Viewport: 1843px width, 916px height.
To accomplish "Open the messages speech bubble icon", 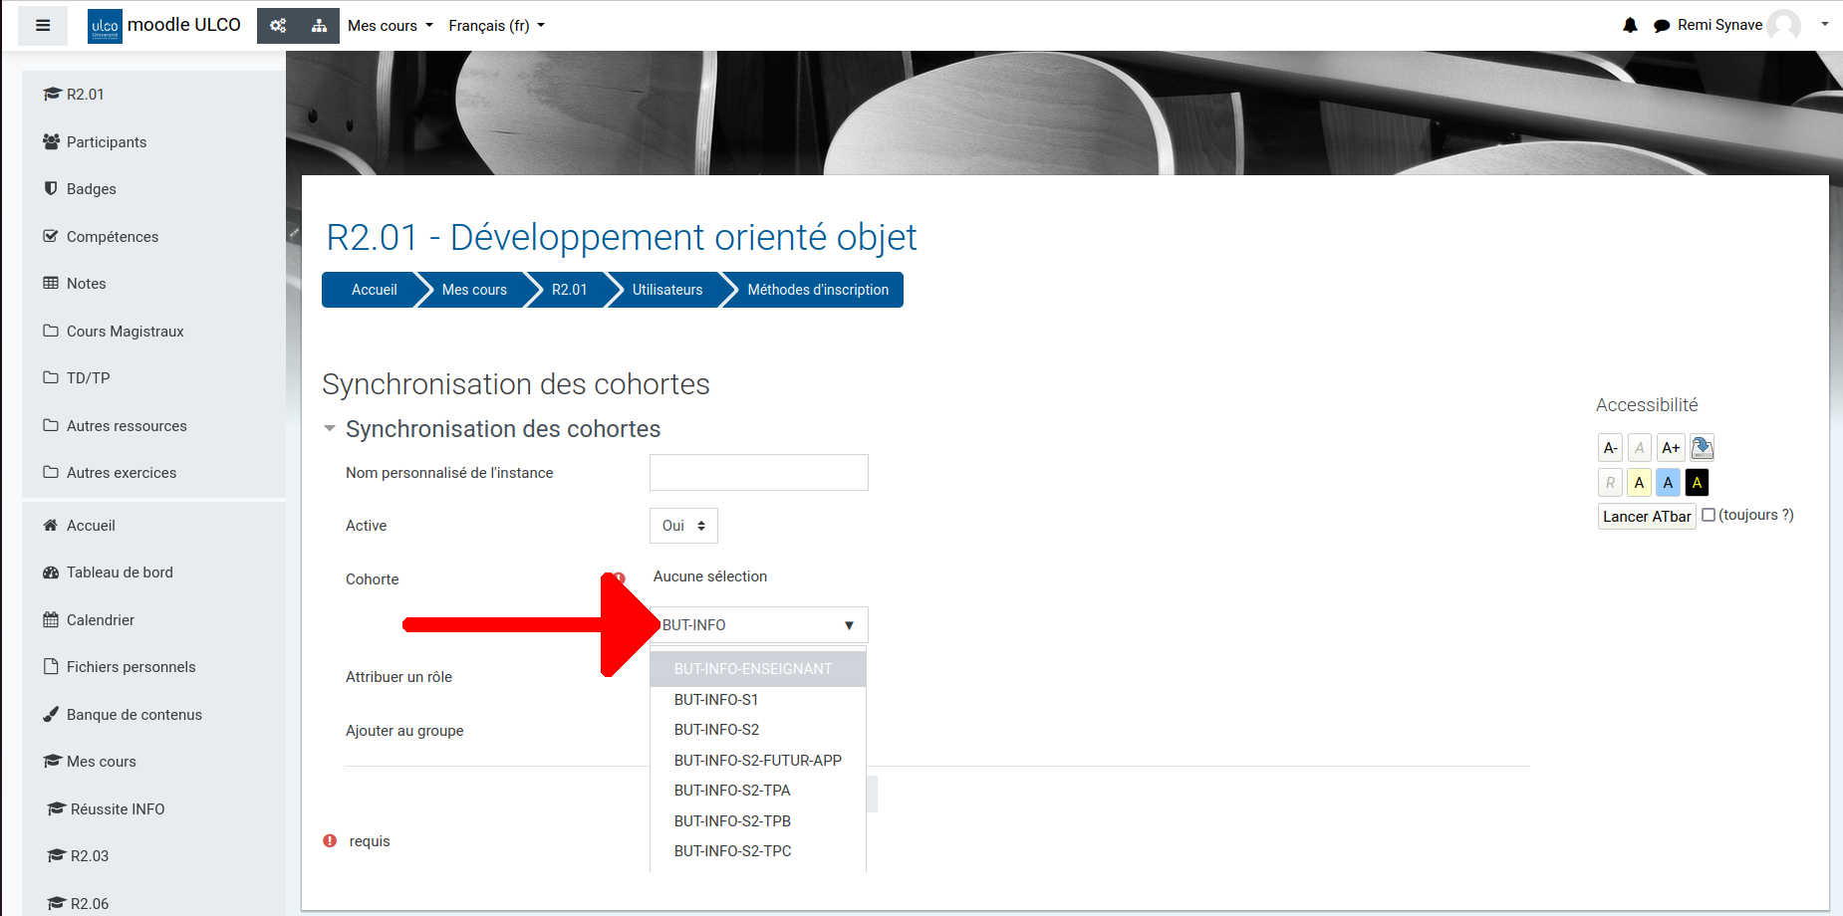I will click(1661, 26).
